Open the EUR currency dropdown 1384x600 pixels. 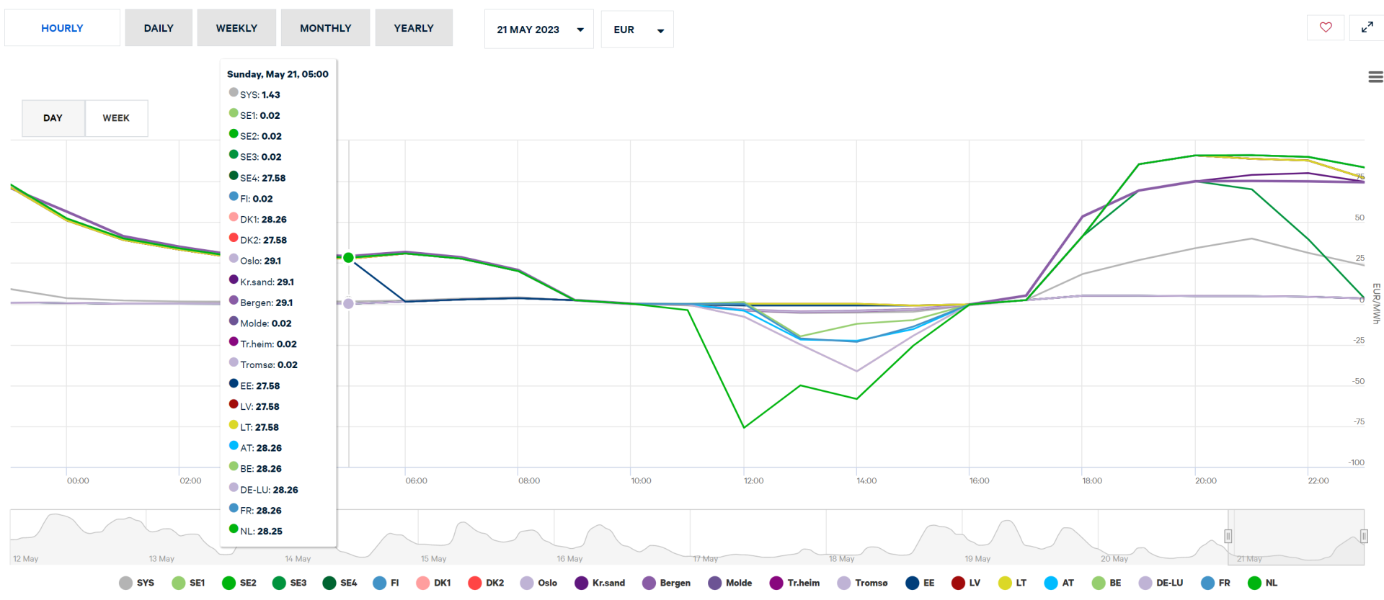click(x=637, y=30)
